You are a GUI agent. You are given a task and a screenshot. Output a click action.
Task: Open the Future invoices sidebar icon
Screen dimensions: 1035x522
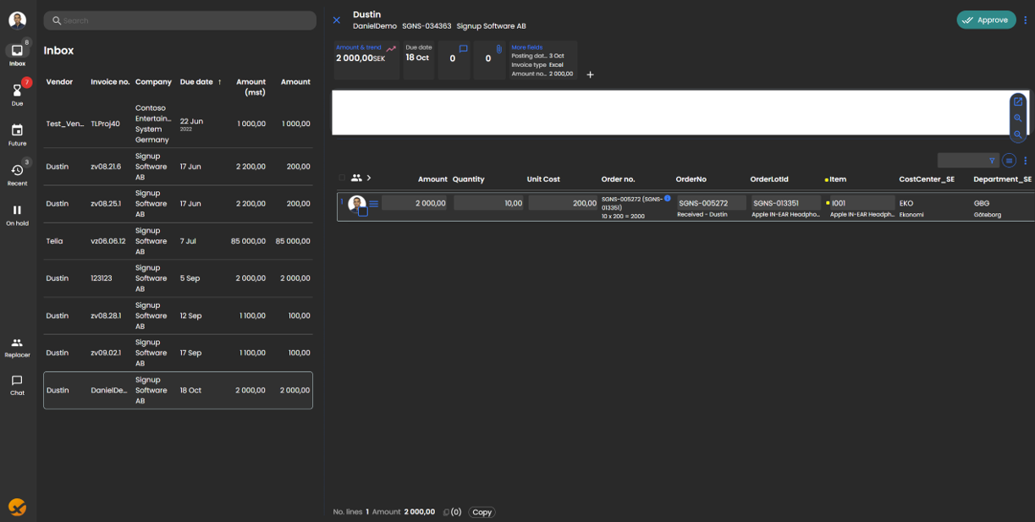pos(17,134)
